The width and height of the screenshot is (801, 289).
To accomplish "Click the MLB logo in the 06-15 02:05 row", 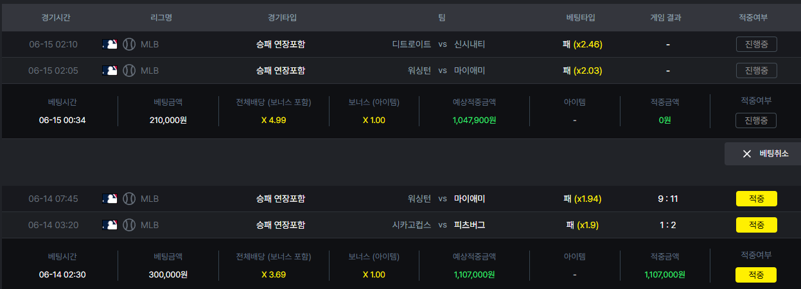I will click(x=110, y=70).
